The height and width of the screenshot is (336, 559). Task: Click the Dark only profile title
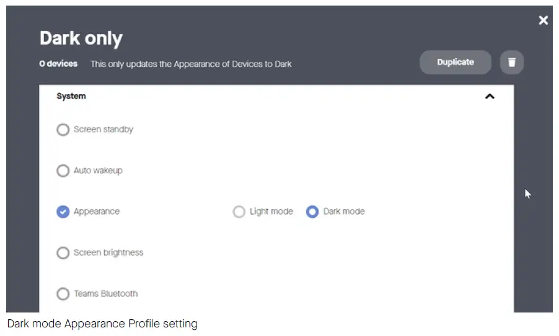tap(81, 38)
